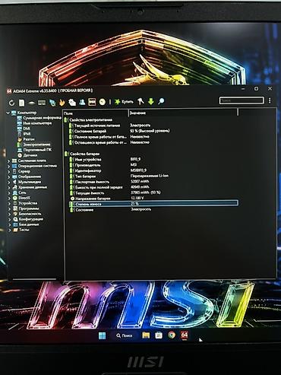Click the Refresh toolbar icon in AIDA64
The image size is (281, 375).
coord(11,103)
